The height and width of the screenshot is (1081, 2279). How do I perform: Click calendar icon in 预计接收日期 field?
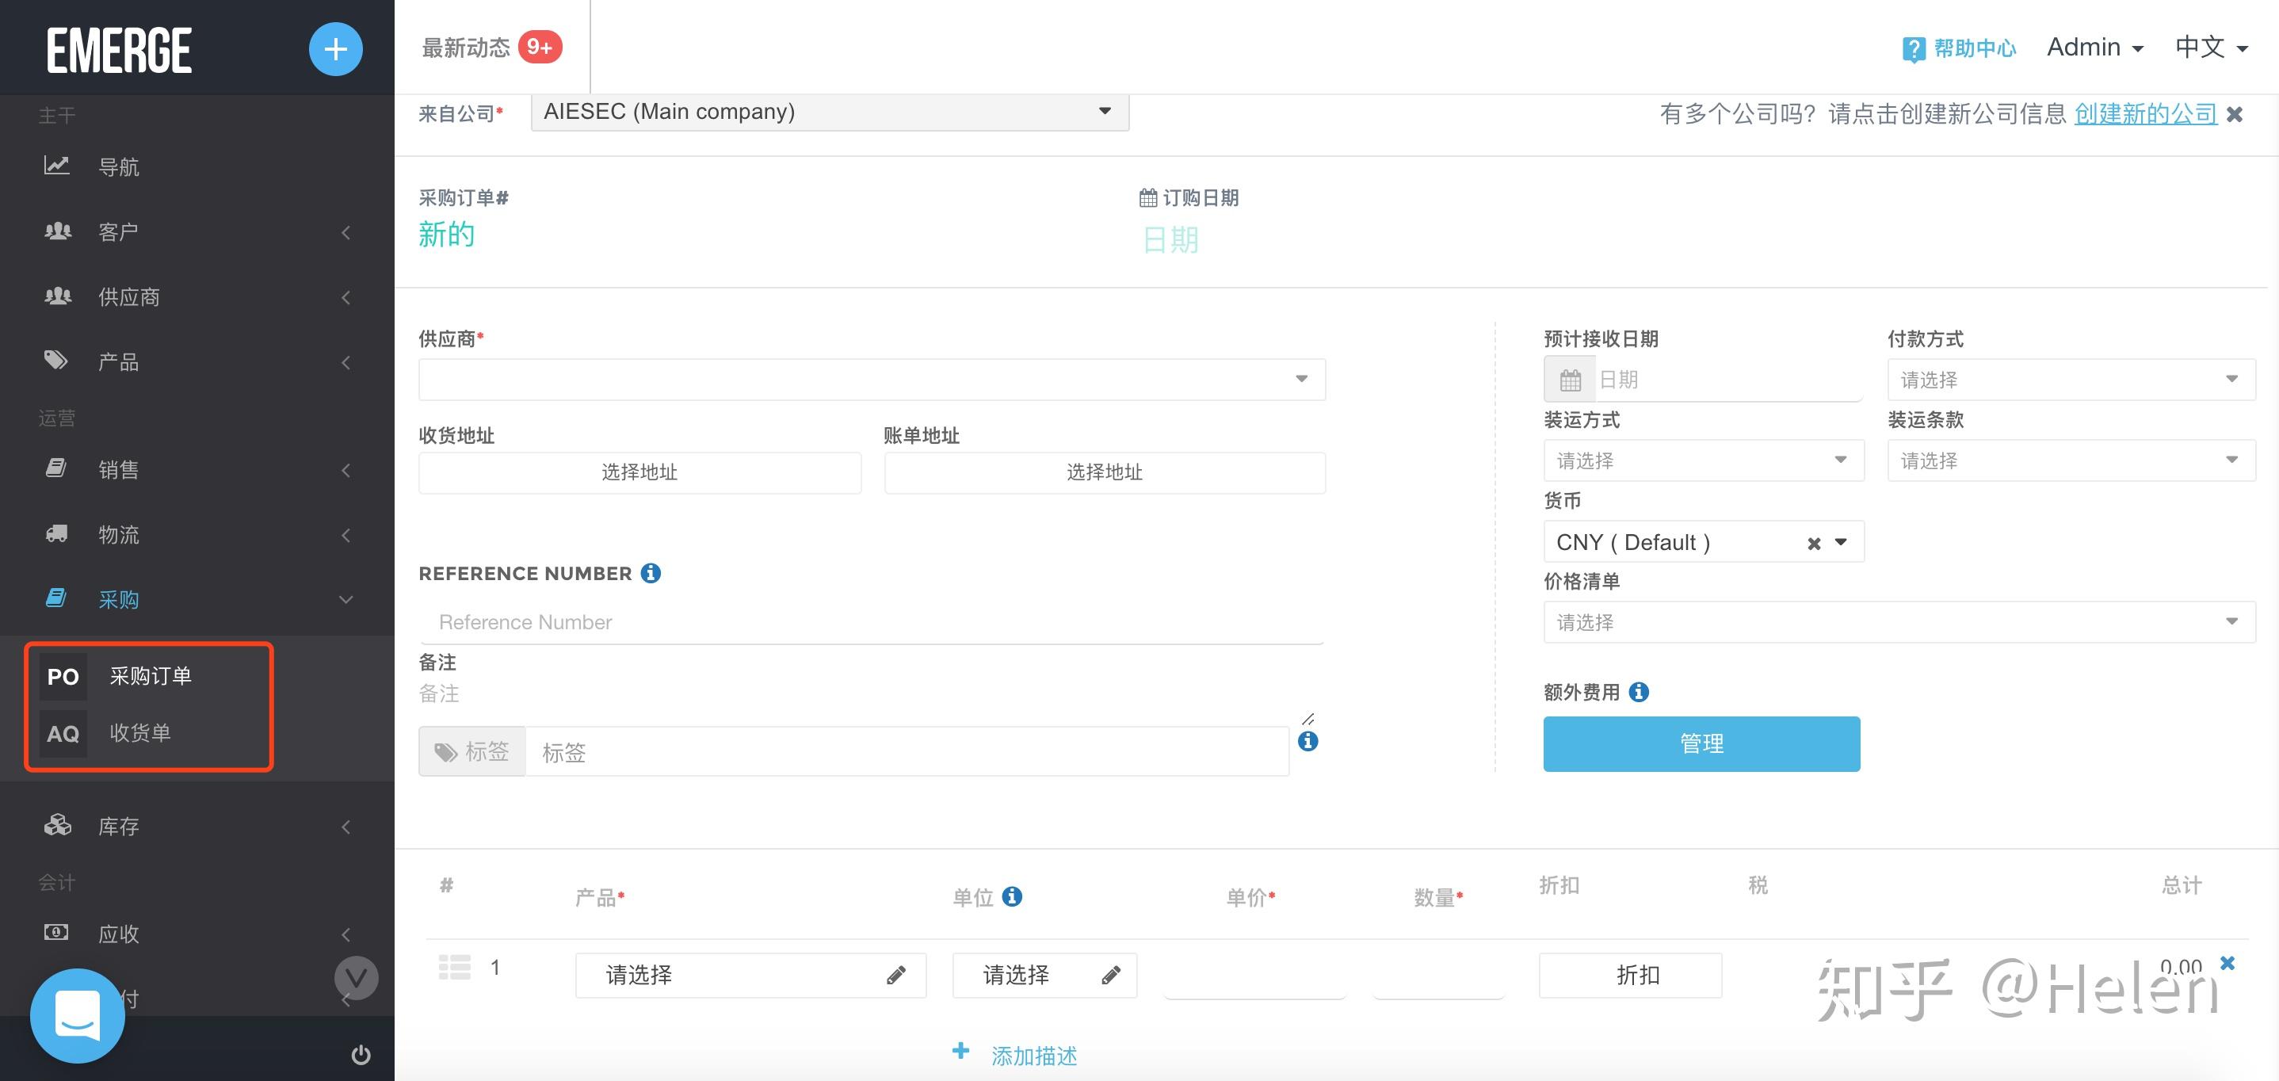click(x=1570, y=380)
